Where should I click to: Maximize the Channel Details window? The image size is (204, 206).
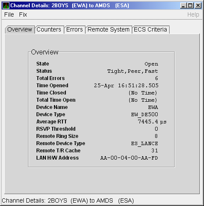[190, 6]
